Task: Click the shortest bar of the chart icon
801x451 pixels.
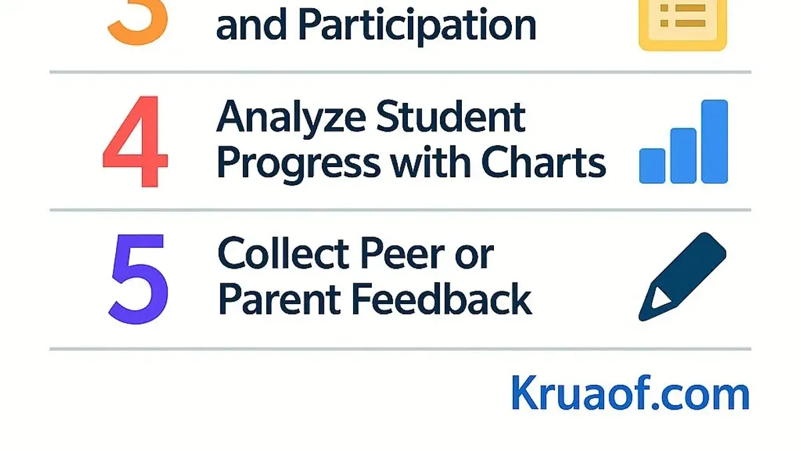Action: 652,166
